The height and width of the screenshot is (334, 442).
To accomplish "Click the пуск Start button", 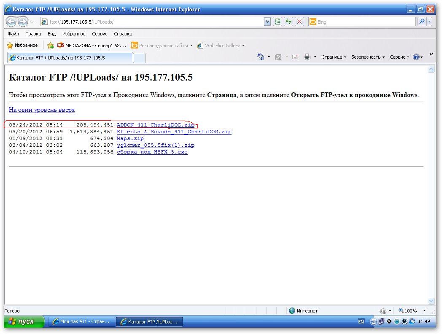I will click(24, 321).
